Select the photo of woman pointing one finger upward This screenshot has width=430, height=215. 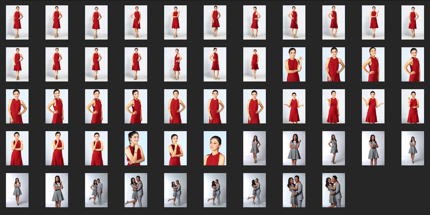412,106
